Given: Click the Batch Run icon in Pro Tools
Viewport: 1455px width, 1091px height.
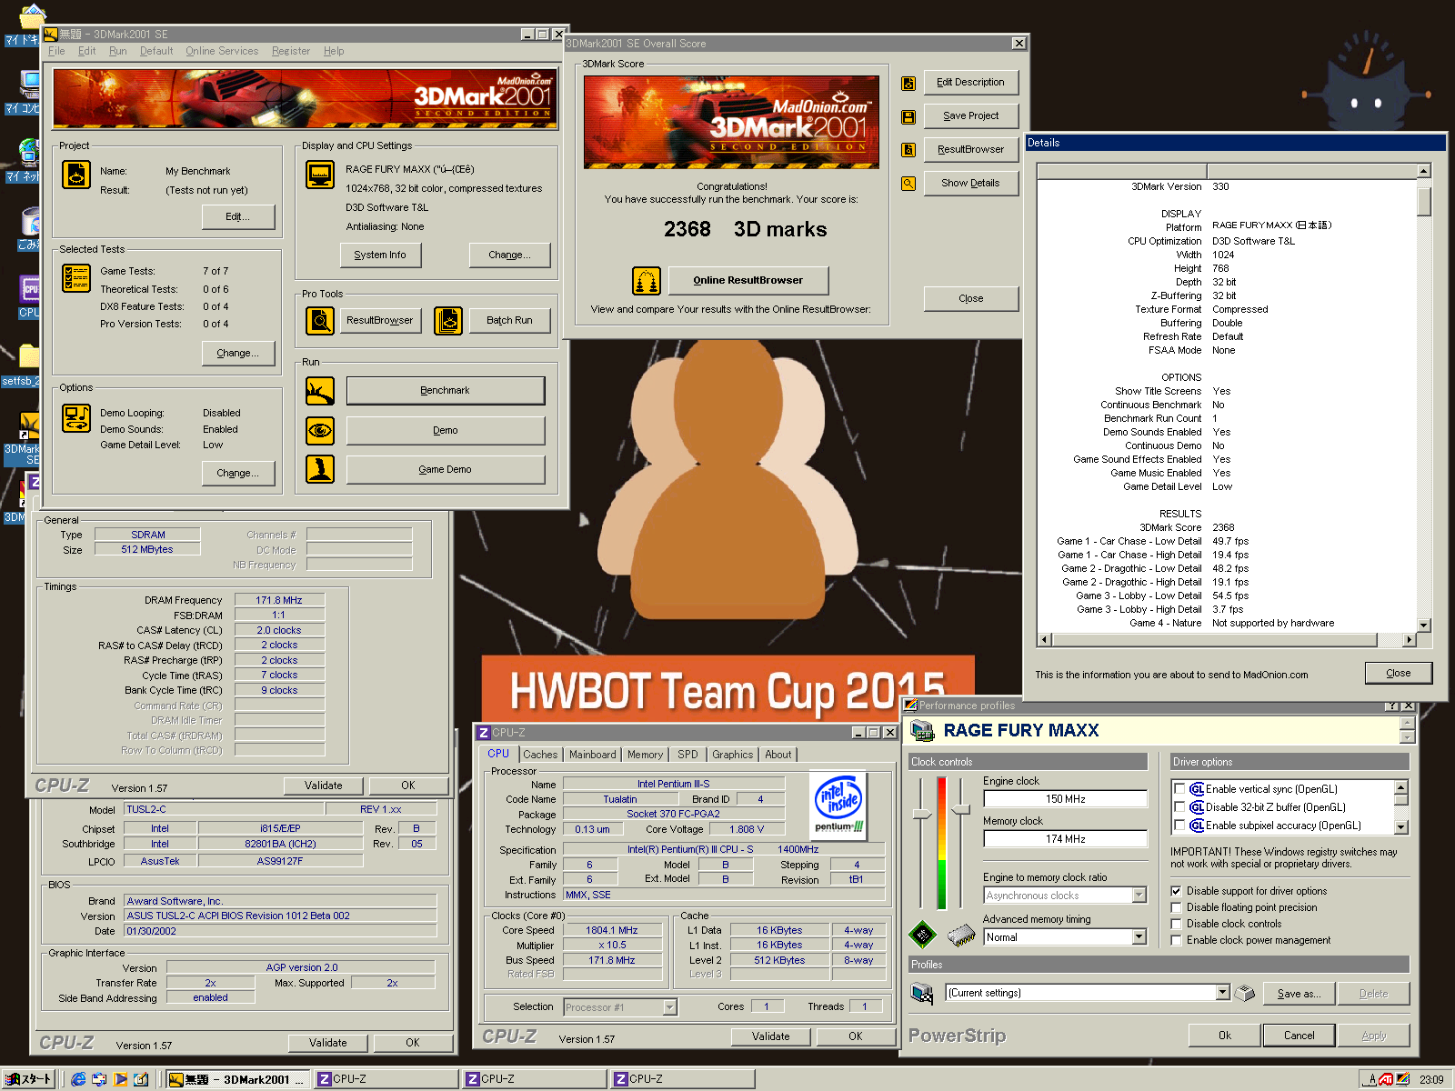Looking at the screenshot, I should tap(448, 320).
